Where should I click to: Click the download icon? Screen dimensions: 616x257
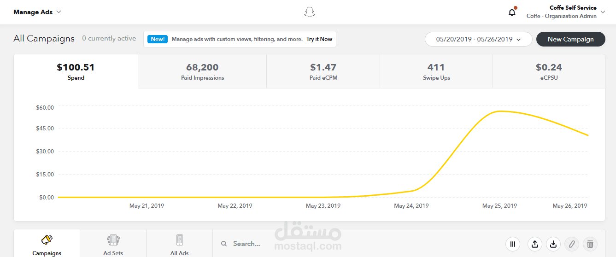(553, 244)
